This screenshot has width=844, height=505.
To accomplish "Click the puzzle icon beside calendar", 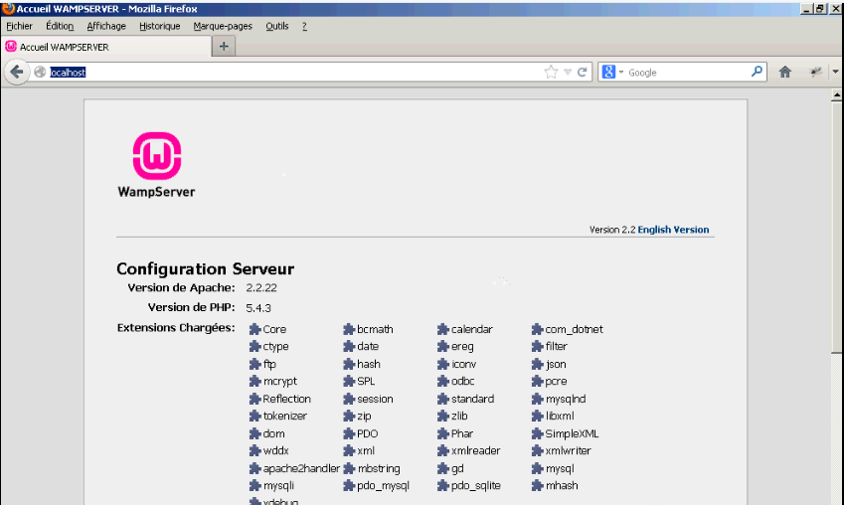I will (x=443, y=329).
